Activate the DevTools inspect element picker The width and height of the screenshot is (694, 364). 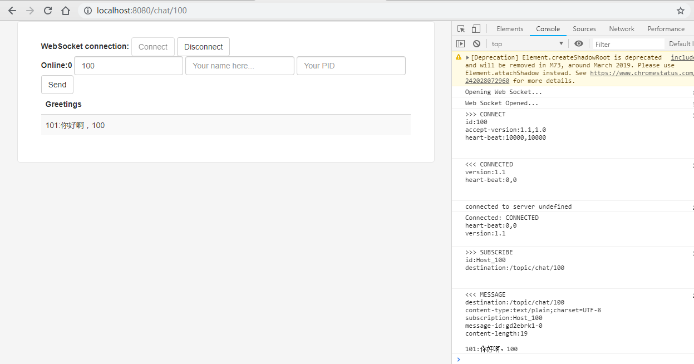pos(461,29)
